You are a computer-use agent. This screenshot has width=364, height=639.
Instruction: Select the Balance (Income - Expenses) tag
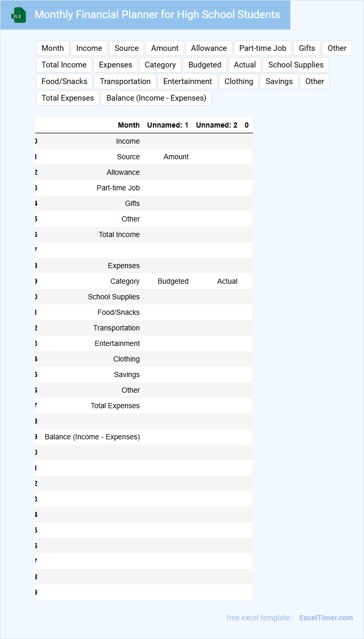[156, 98]
